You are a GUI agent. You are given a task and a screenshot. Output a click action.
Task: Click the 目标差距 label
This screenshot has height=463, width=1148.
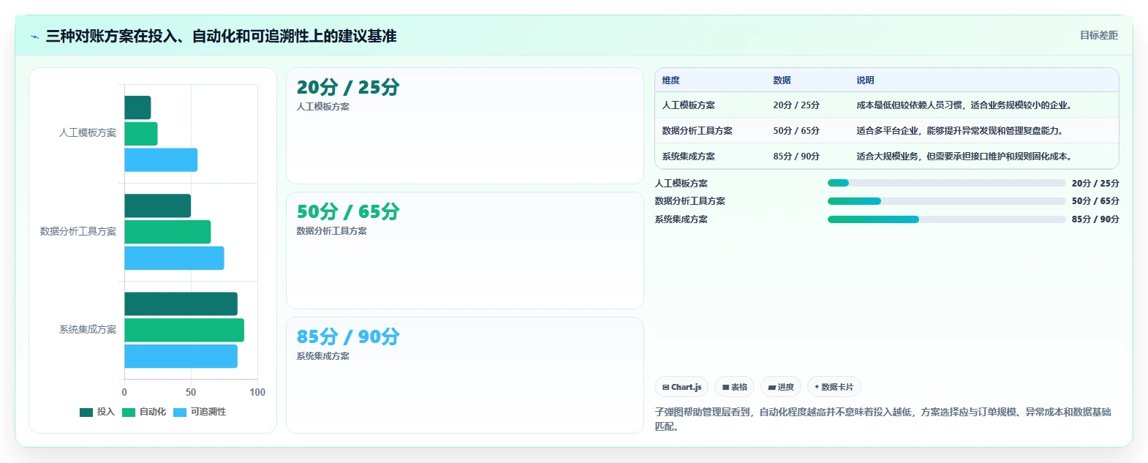click(x=1099, y=35)
